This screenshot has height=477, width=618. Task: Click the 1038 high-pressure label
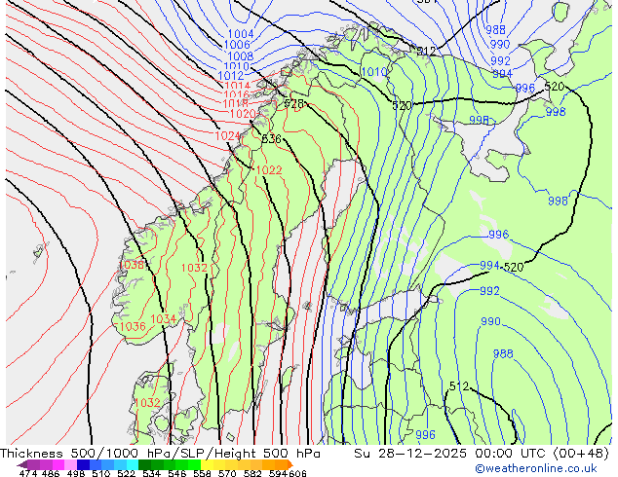click(x=132, y=265)
